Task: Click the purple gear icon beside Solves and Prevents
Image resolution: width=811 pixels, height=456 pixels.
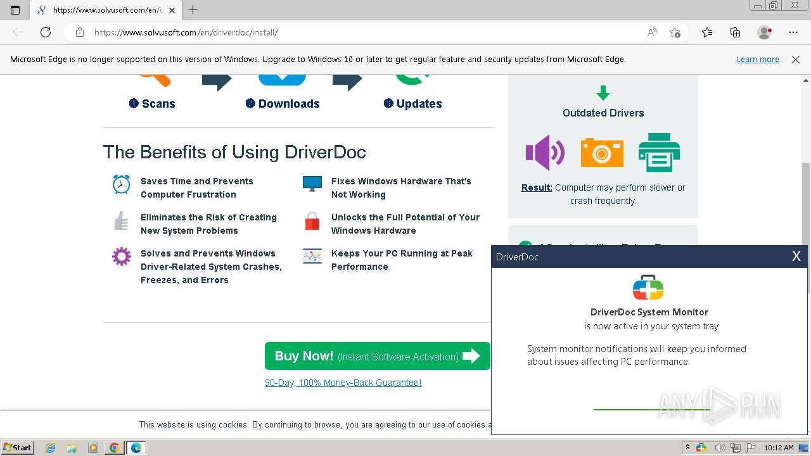Action: (x=121, y=256)
